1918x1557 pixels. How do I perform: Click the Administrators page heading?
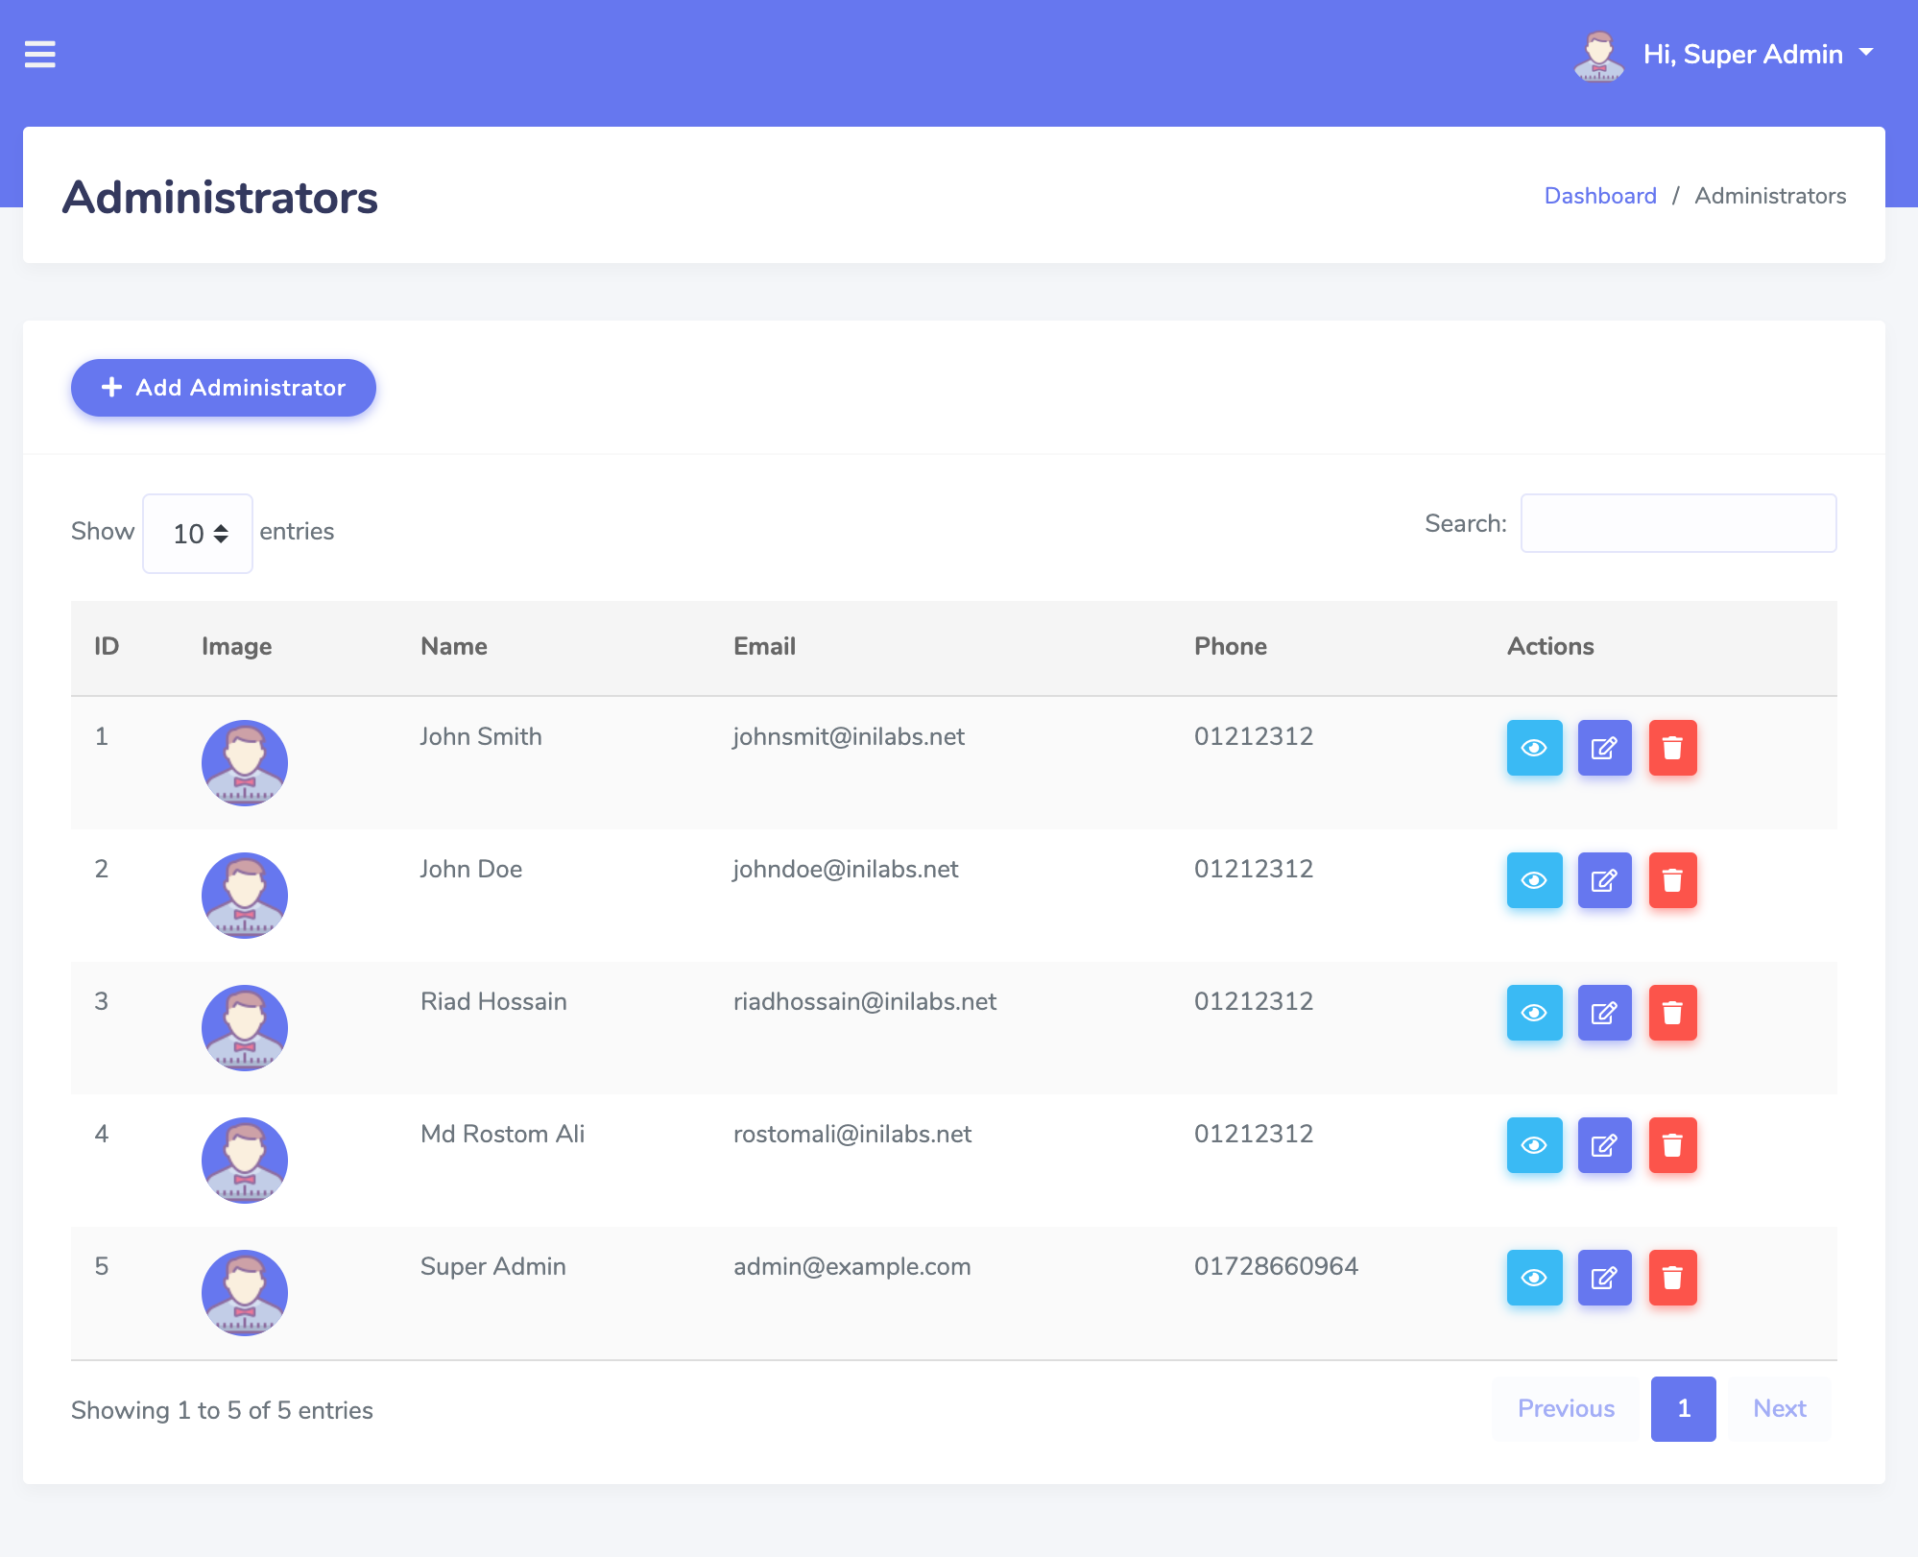[220, 198]
